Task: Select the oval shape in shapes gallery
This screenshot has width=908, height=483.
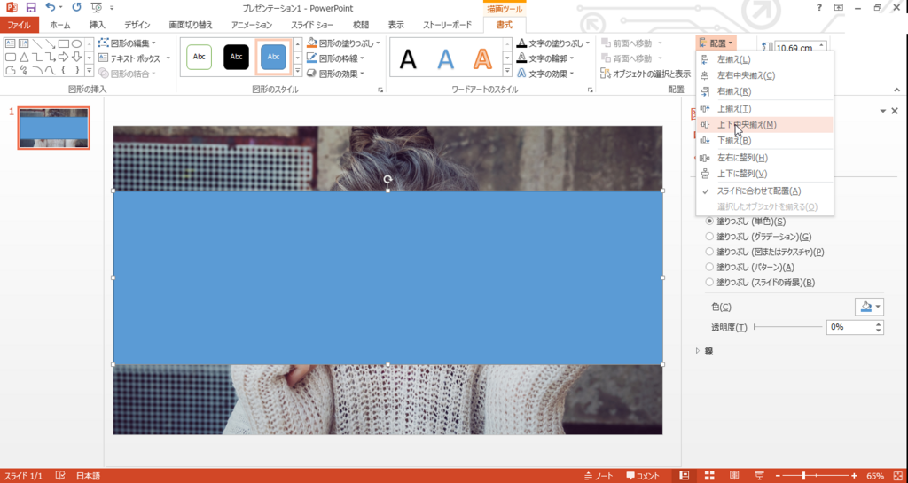Action: click(76, 44)
